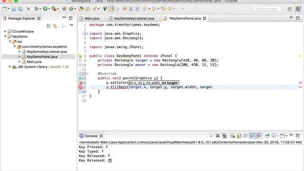Image resolution: width=304 pixels, height=171 pixels.
Task: Close the Console view
Action: pyautogui.click(x=101, y=136)
